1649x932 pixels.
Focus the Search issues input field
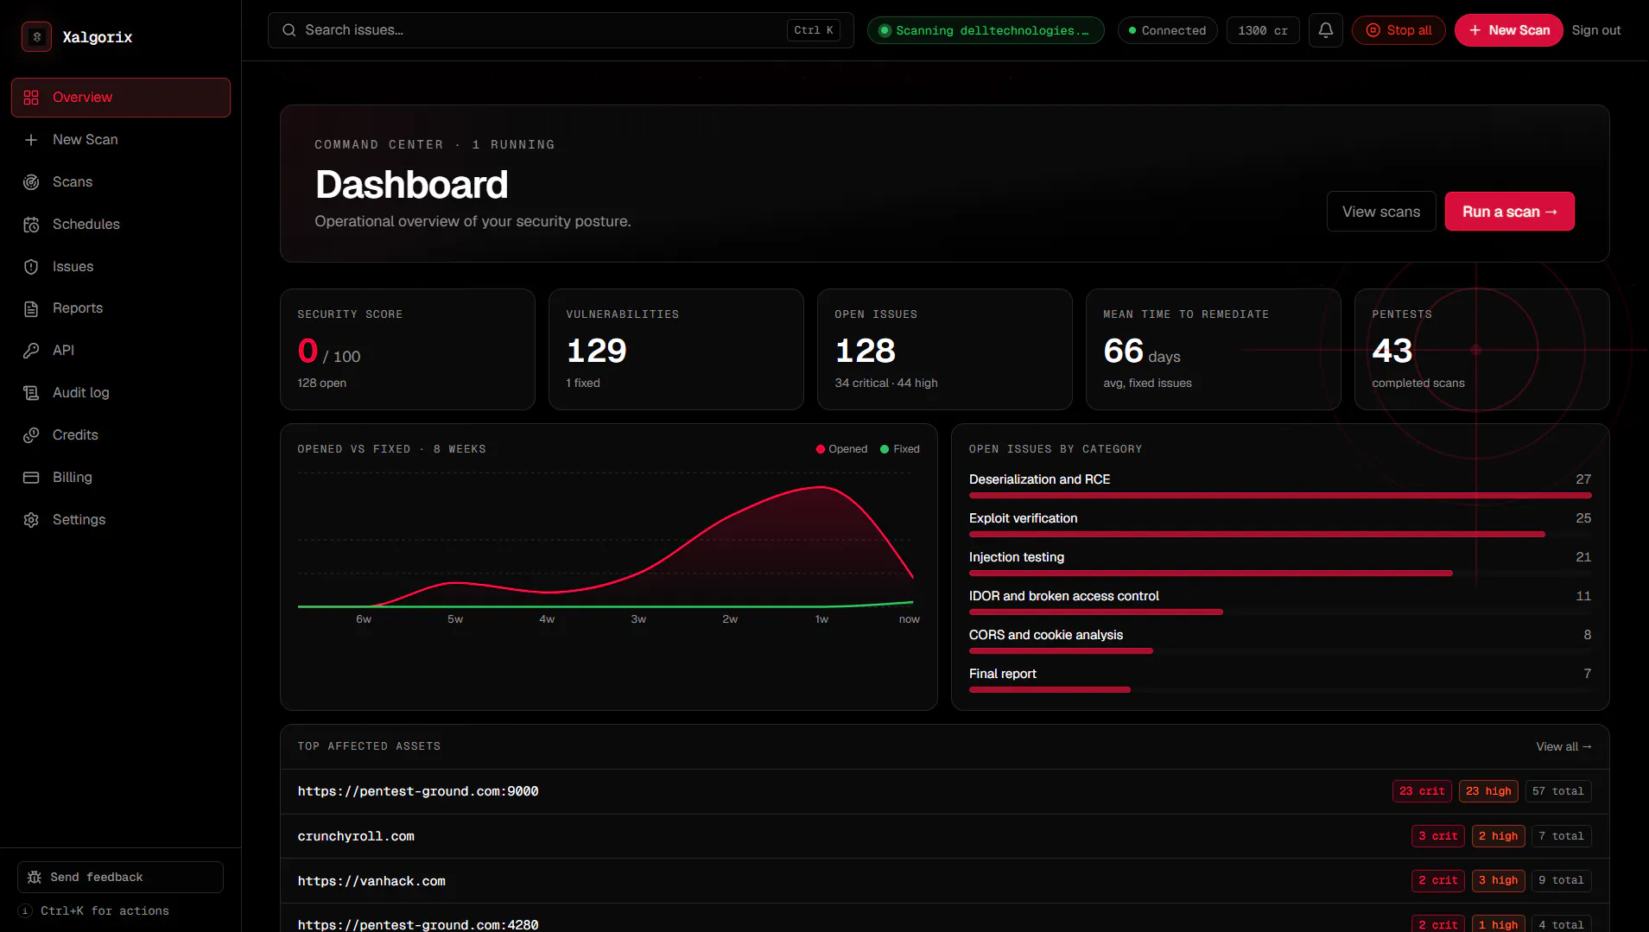tap(561, 30)
